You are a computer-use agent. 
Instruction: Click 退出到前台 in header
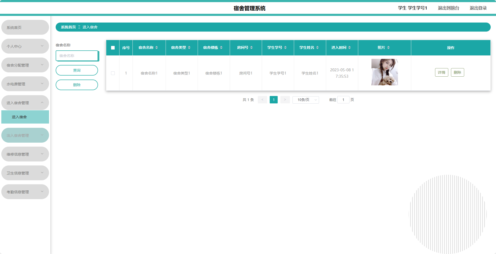click(448, 8)
